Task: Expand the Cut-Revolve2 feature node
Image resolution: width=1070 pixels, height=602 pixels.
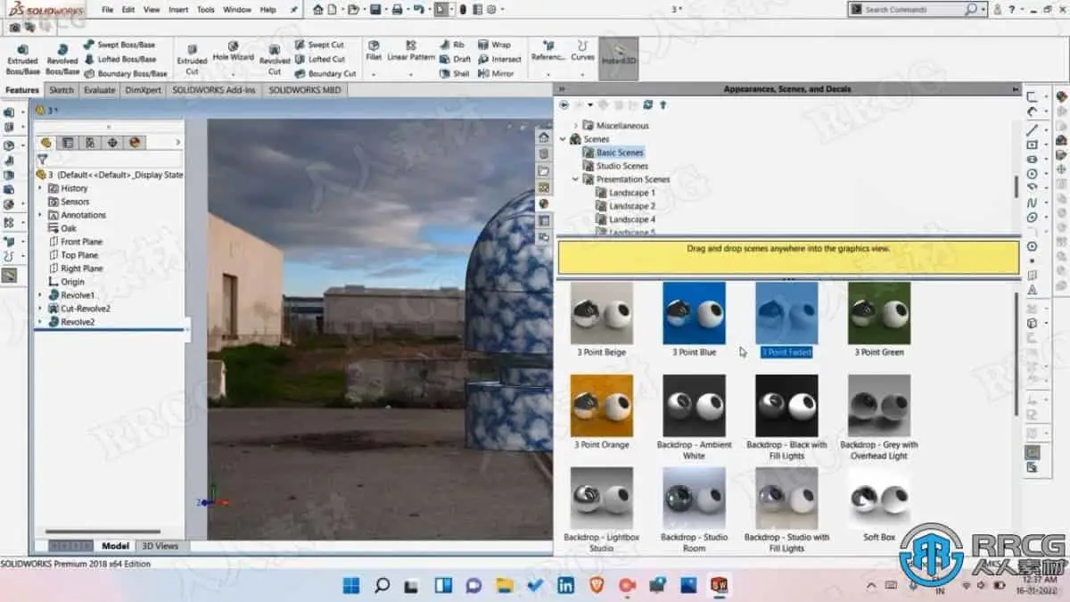Action: click(x=39, y=309)
